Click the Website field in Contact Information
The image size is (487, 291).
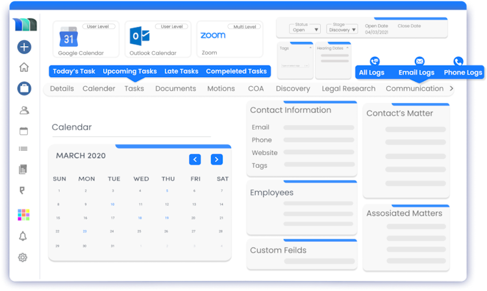(319, 152)
